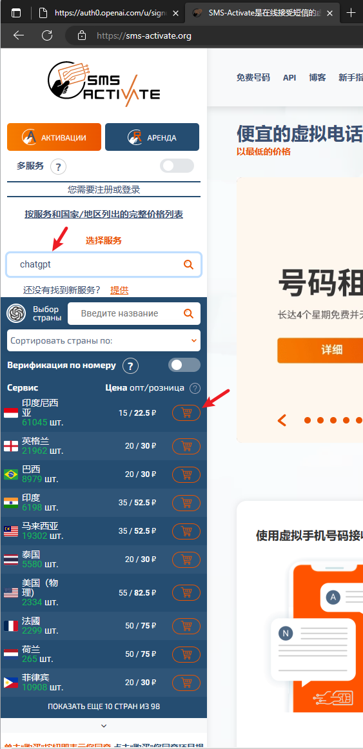The height and width of the screenshot is (749, 363).
Task: Add India (印度) number to cart
Action: point(186,503)
